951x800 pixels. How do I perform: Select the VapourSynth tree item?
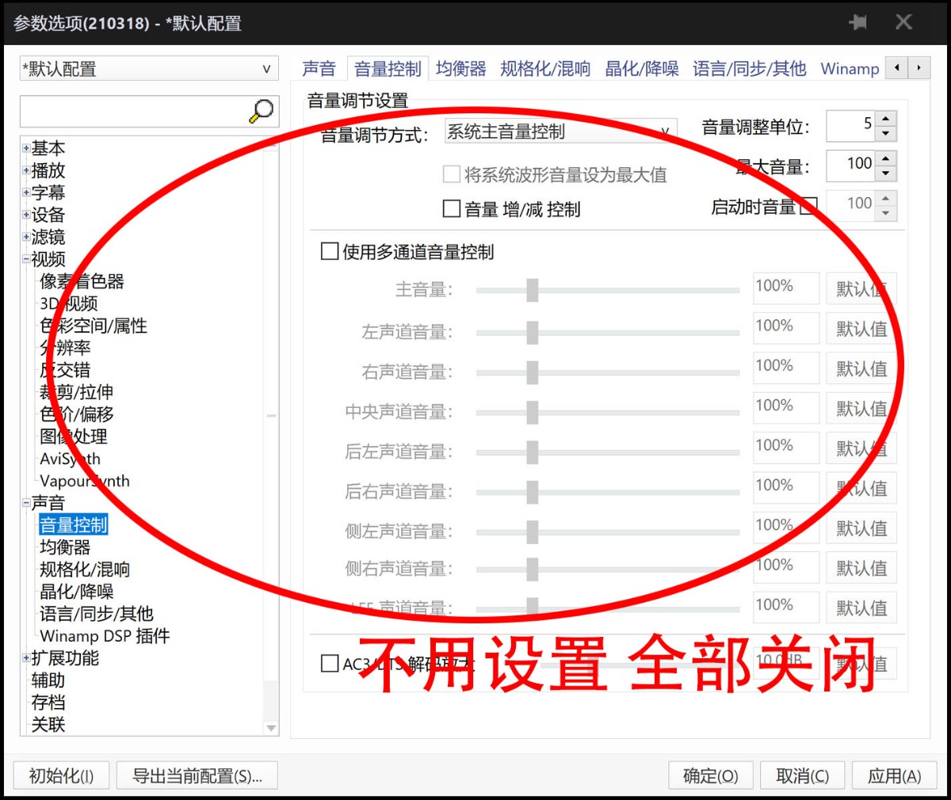tap(85, 481)
